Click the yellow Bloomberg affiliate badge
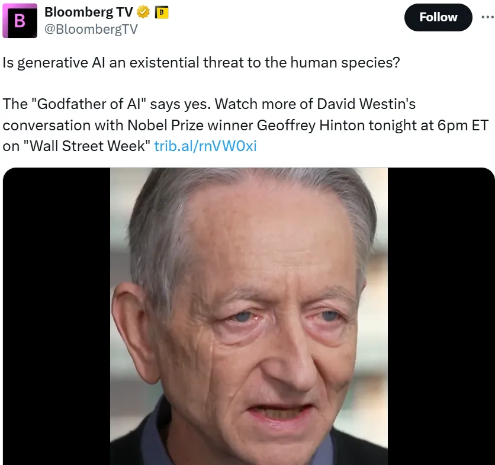 (161, 12)
